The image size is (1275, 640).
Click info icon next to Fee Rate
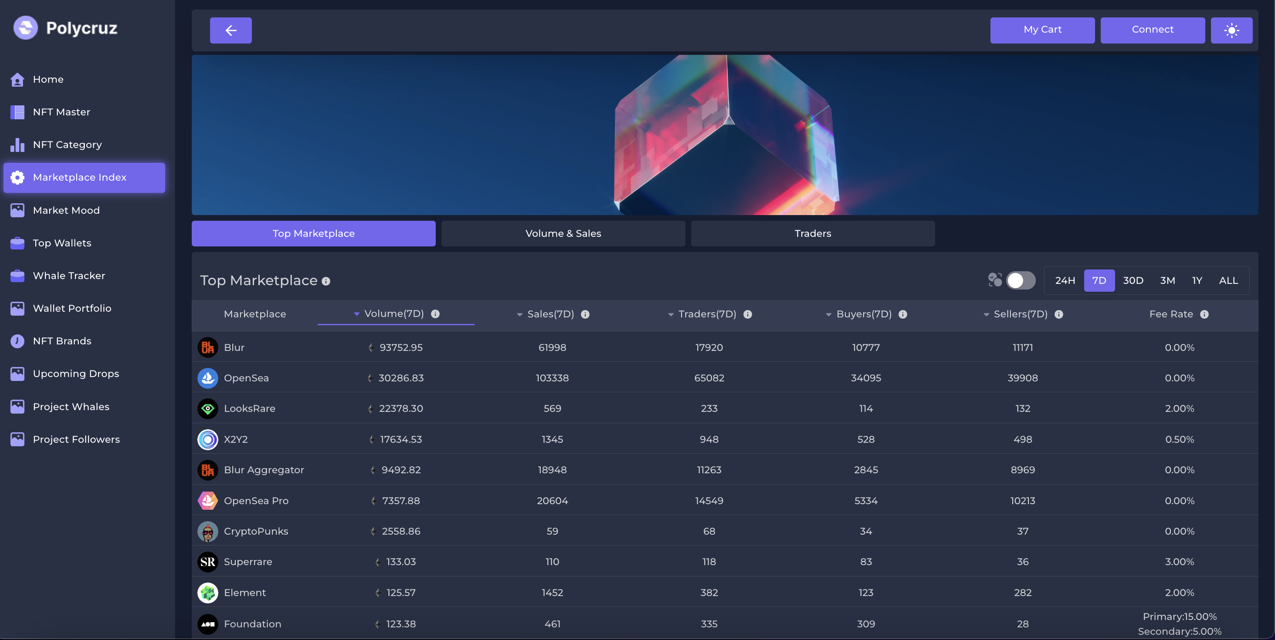tap(1204, 315)
